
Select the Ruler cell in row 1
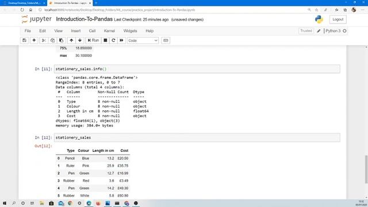[70, 166]
